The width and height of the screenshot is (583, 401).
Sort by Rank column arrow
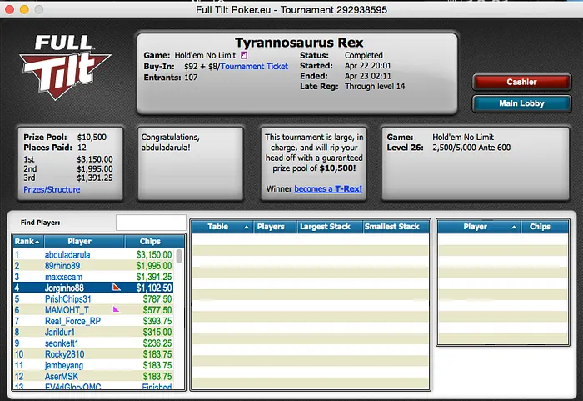tap(36, 242)
